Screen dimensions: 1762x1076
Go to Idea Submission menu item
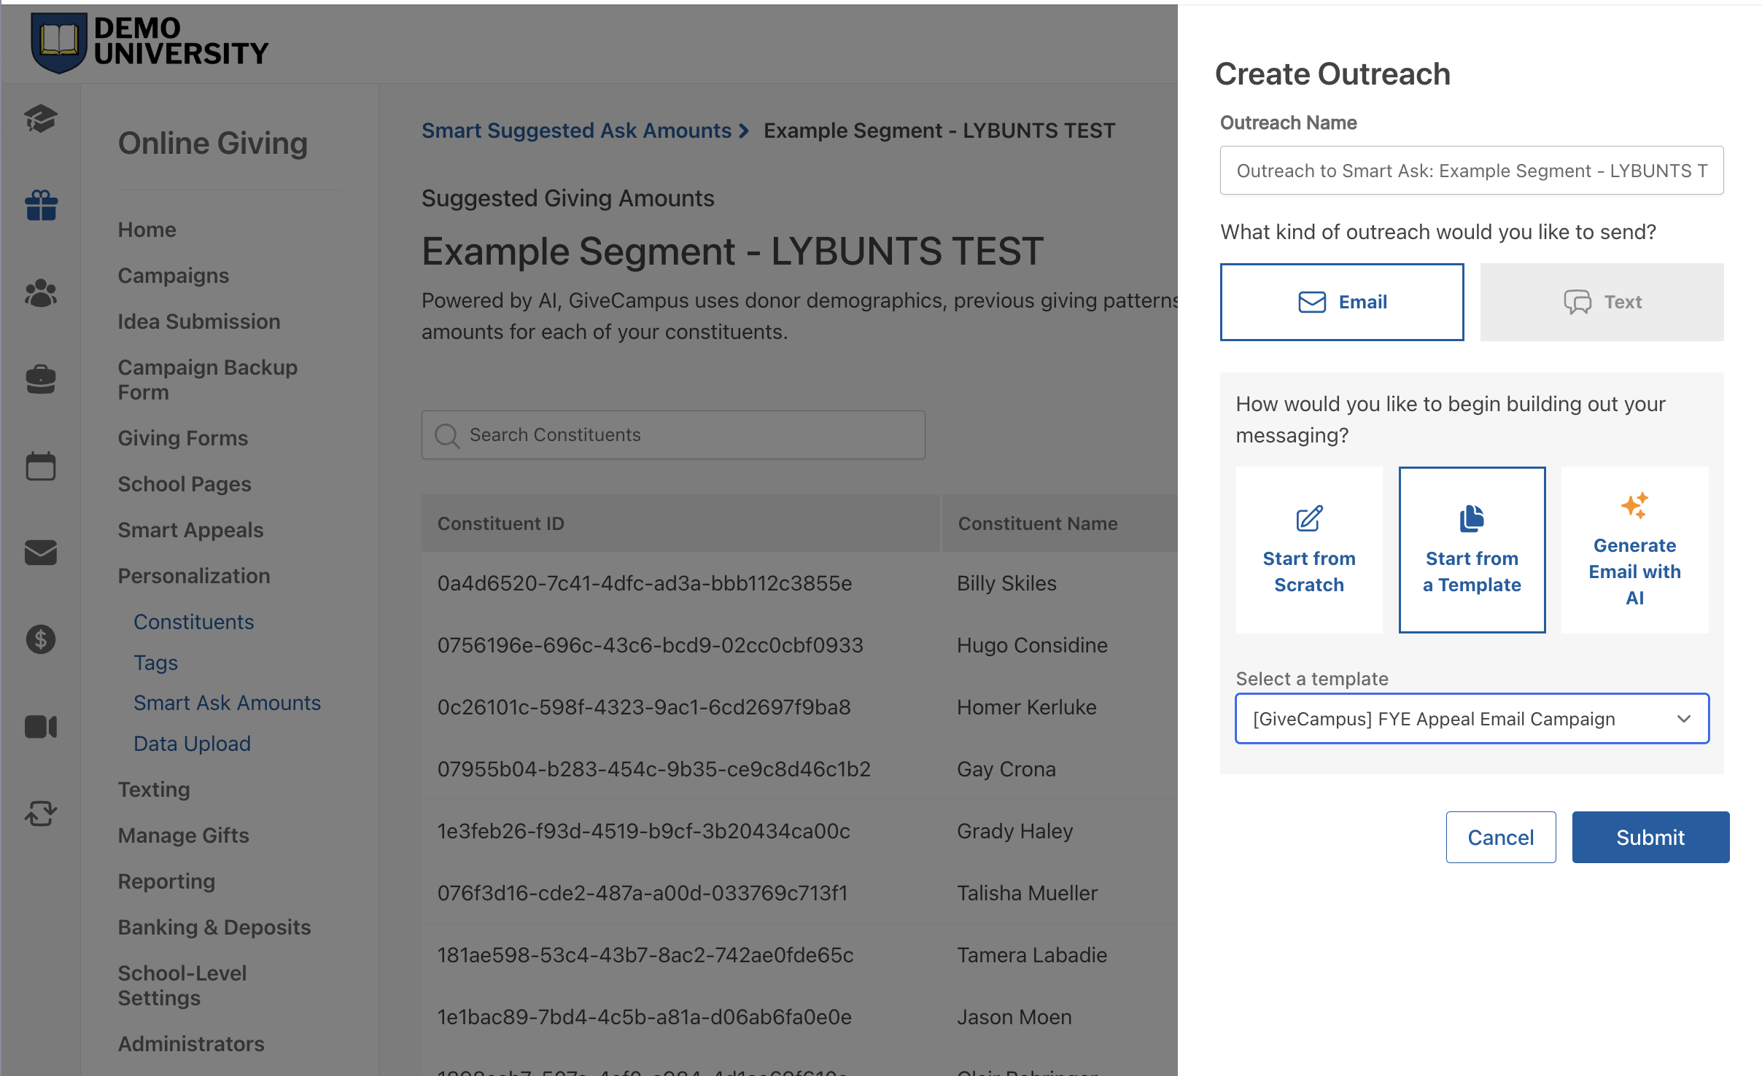pos(199,321)
